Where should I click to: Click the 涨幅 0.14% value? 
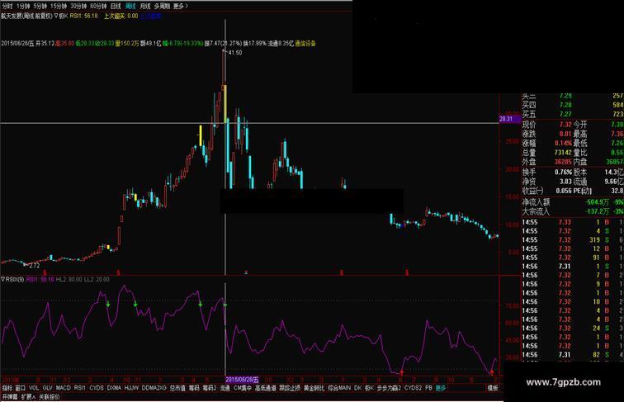tap(563, 144)
